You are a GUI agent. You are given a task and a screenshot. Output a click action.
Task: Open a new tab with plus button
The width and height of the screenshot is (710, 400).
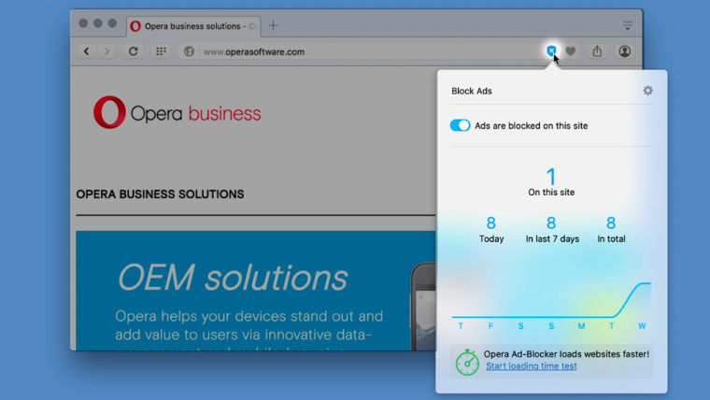(274, 25)
